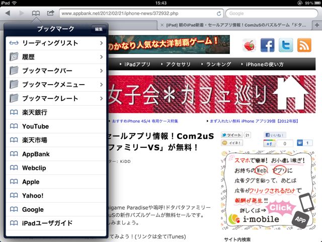Image resolution: width=322 pixels, height=242 pixels.
Task: Expand 履歴 with its chevron
Action: (x=101, y=57)
